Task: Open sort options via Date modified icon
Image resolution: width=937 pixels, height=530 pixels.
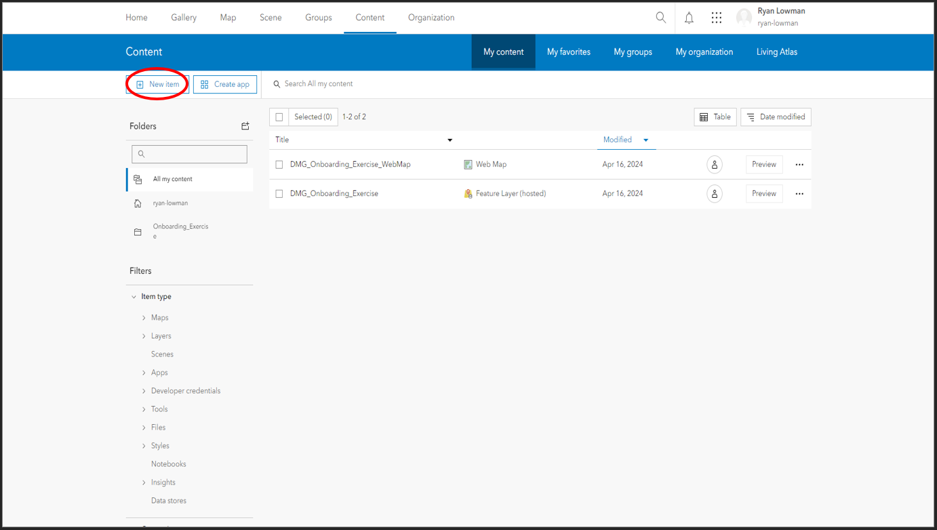Action: click(x=776, y=117)
